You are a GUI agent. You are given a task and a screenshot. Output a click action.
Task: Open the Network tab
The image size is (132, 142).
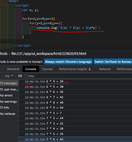click(105, 69)
